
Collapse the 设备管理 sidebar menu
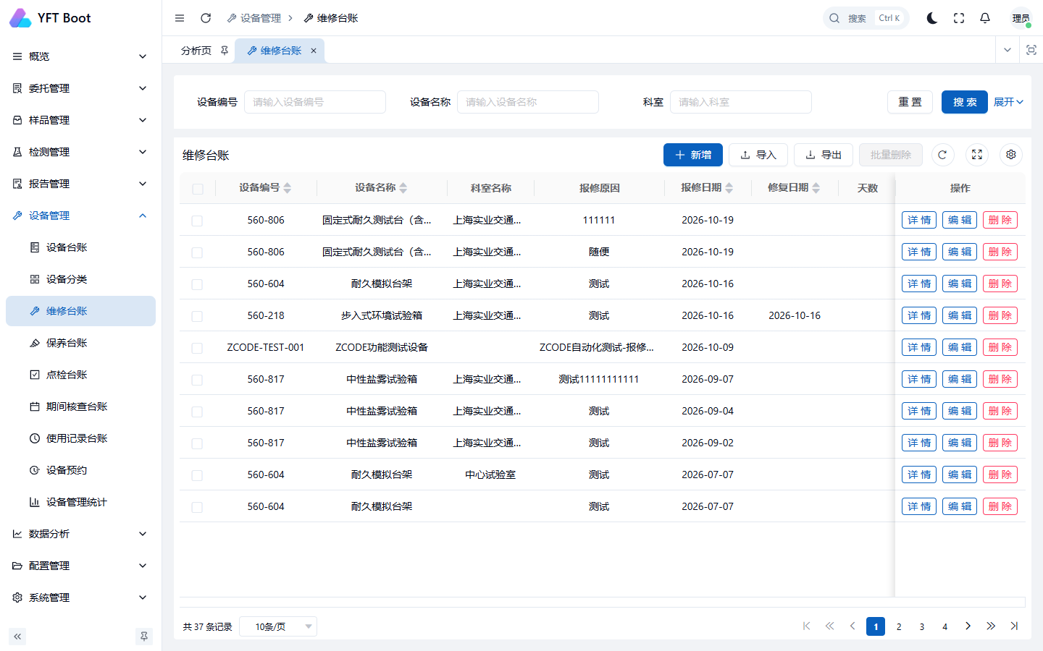tap(80, 216)
